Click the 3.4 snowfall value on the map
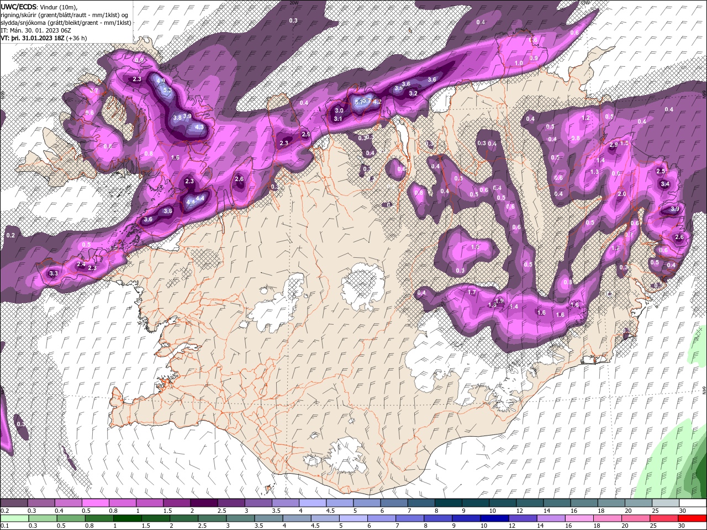The image size is (707, 530). [665, 184]
